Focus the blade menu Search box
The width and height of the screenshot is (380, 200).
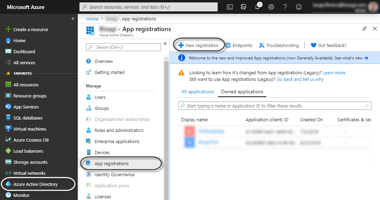[123, 47]
